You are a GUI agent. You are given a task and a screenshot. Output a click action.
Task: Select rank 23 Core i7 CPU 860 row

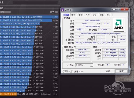[x=29, y=91]
